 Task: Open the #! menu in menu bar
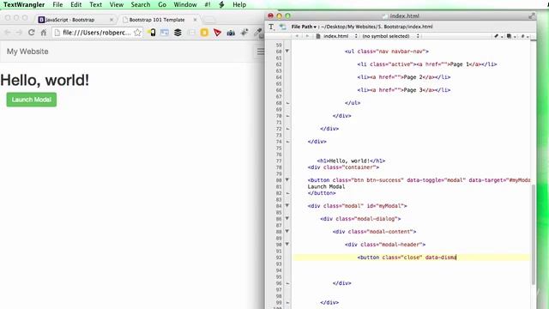pyautogui.click(x=208, y=4)
